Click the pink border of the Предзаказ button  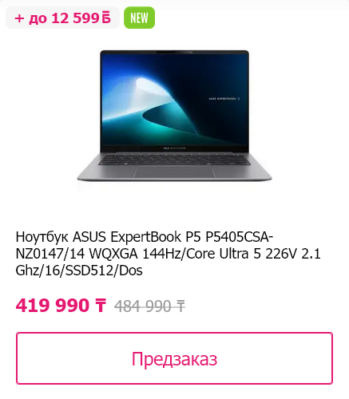(174, 333)
